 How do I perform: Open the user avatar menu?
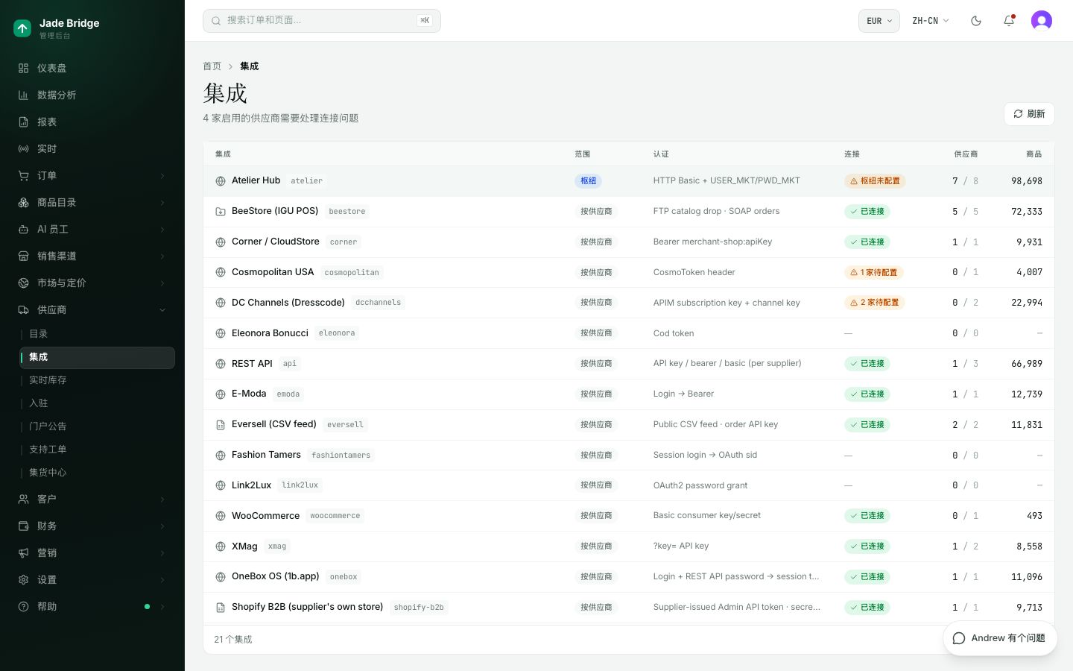coord(1042,21)
